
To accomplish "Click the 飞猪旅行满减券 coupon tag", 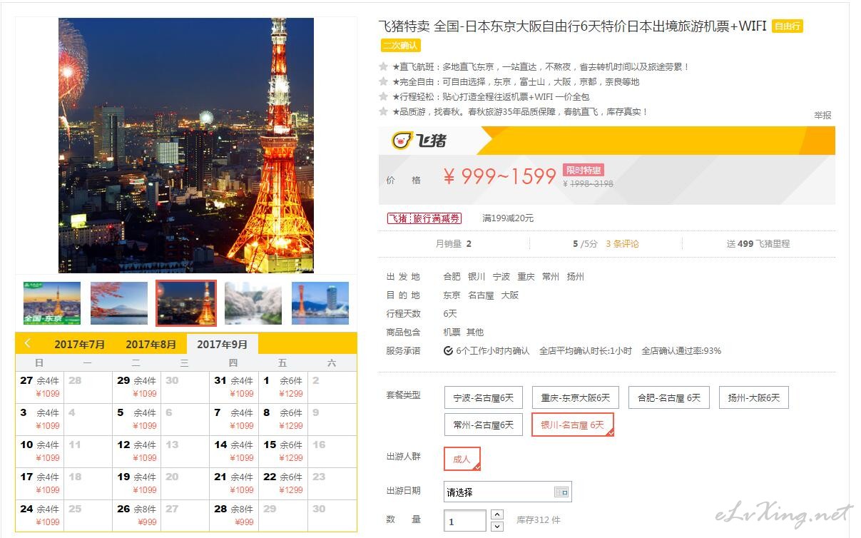I will [x=424, y=218].
